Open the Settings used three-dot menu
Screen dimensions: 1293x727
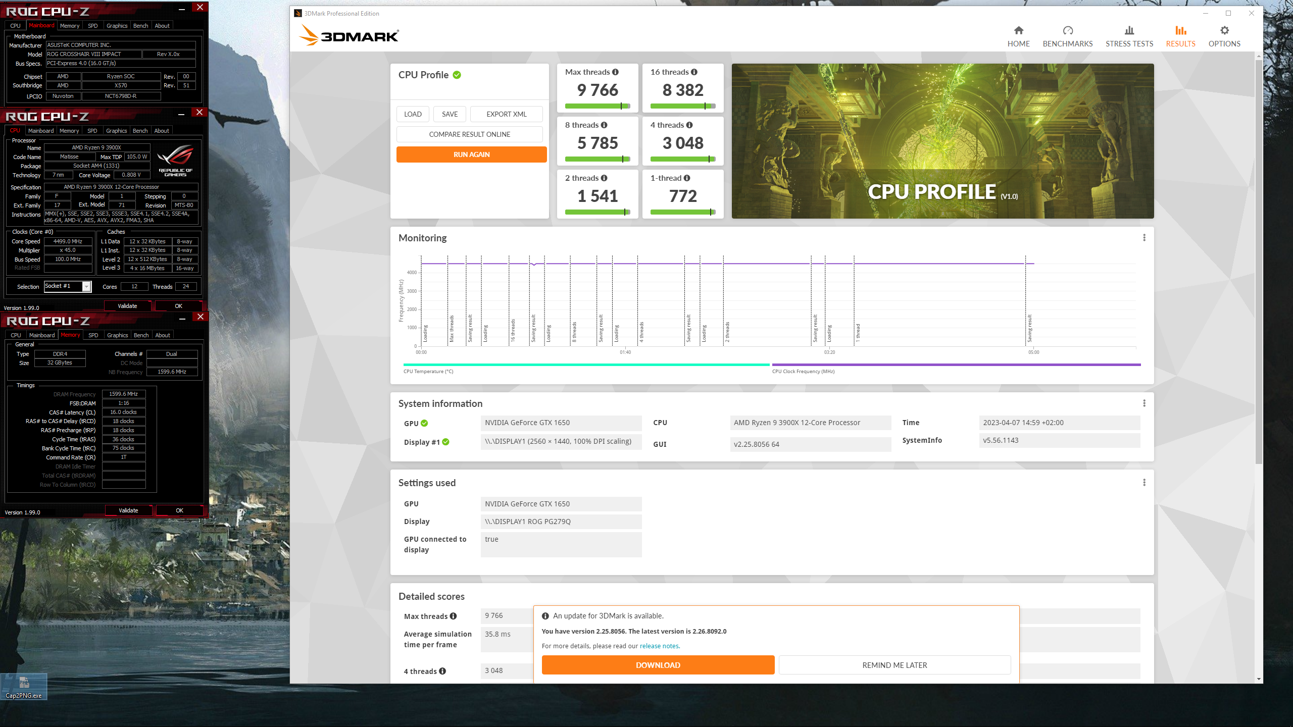tap(1144, 483)
